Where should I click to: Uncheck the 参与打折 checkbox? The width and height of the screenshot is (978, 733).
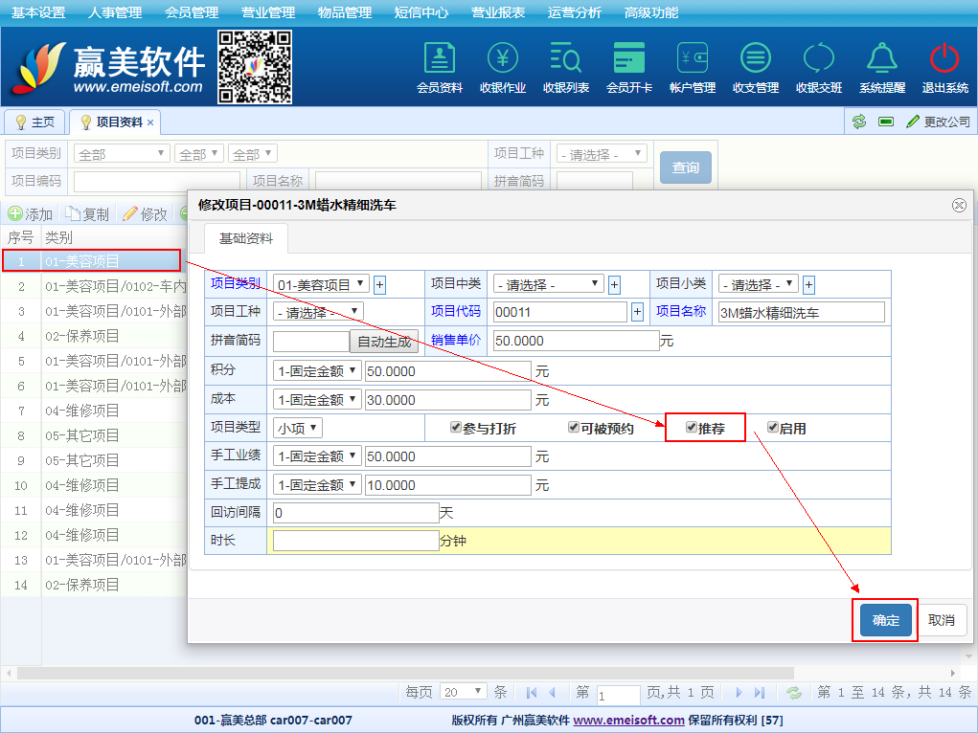coord(456,428)
